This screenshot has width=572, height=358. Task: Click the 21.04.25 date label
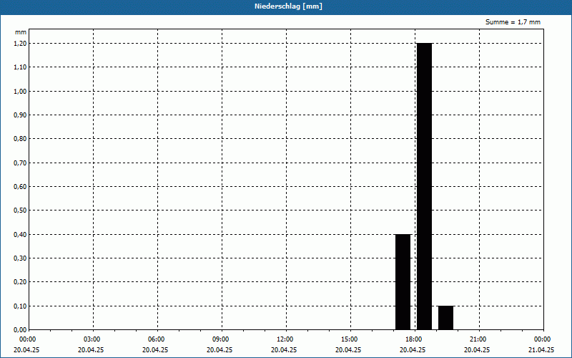(541, 350)
